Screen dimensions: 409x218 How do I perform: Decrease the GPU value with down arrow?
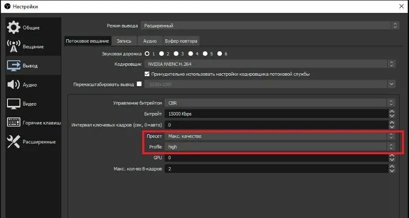392,160
